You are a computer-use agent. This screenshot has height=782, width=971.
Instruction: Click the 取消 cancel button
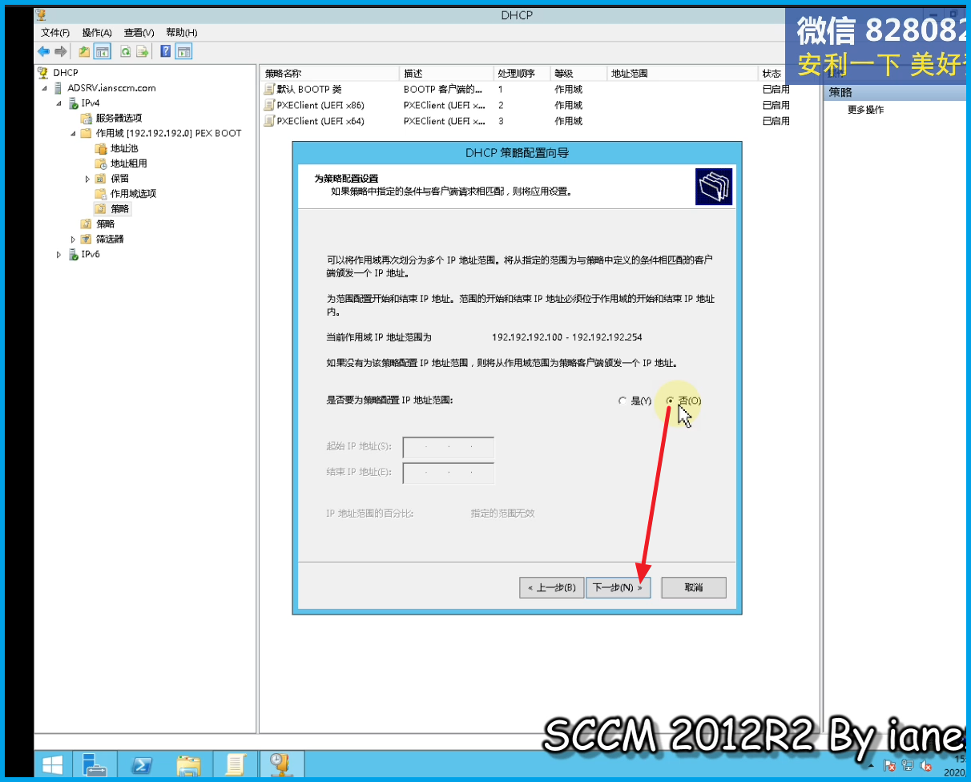click(x=694, y=587)
